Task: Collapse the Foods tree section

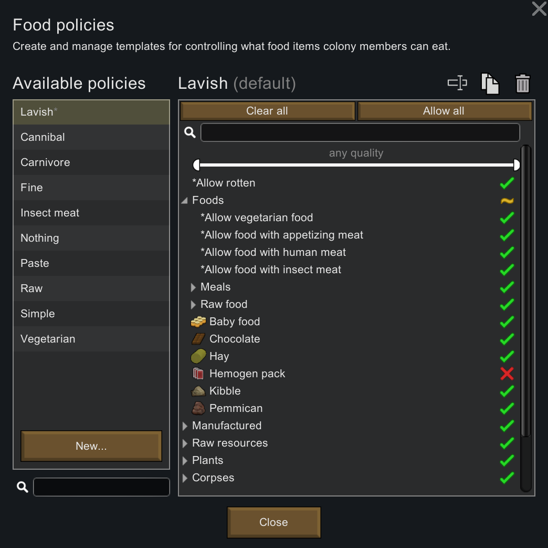Action: pyautogui.click(x=185, y=201)
